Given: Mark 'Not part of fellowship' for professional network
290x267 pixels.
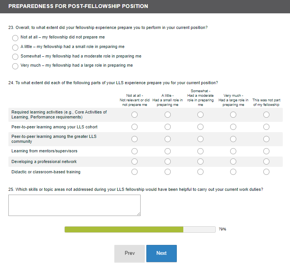Looking at the screenshot, I should coord(266,161).
